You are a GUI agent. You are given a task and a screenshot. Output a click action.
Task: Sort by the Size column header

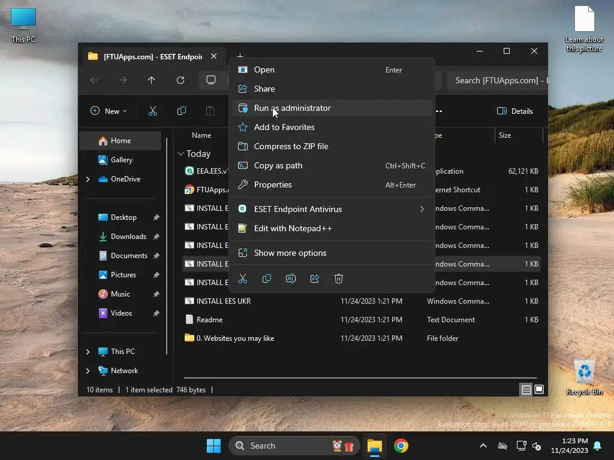click(505, 135)
